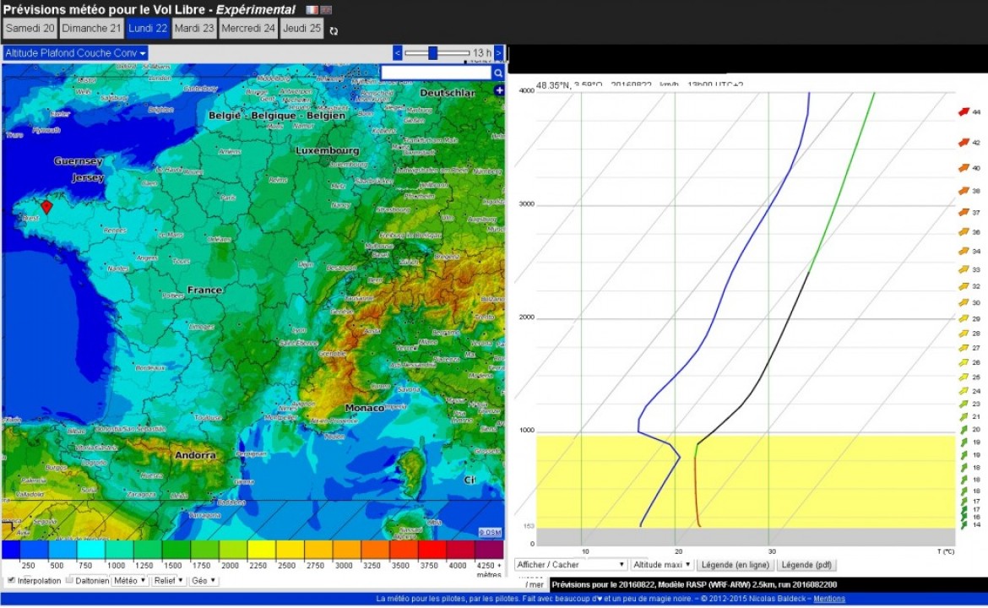Switch language with the English flag icon

pyautogui.click(x=326, y=10)
